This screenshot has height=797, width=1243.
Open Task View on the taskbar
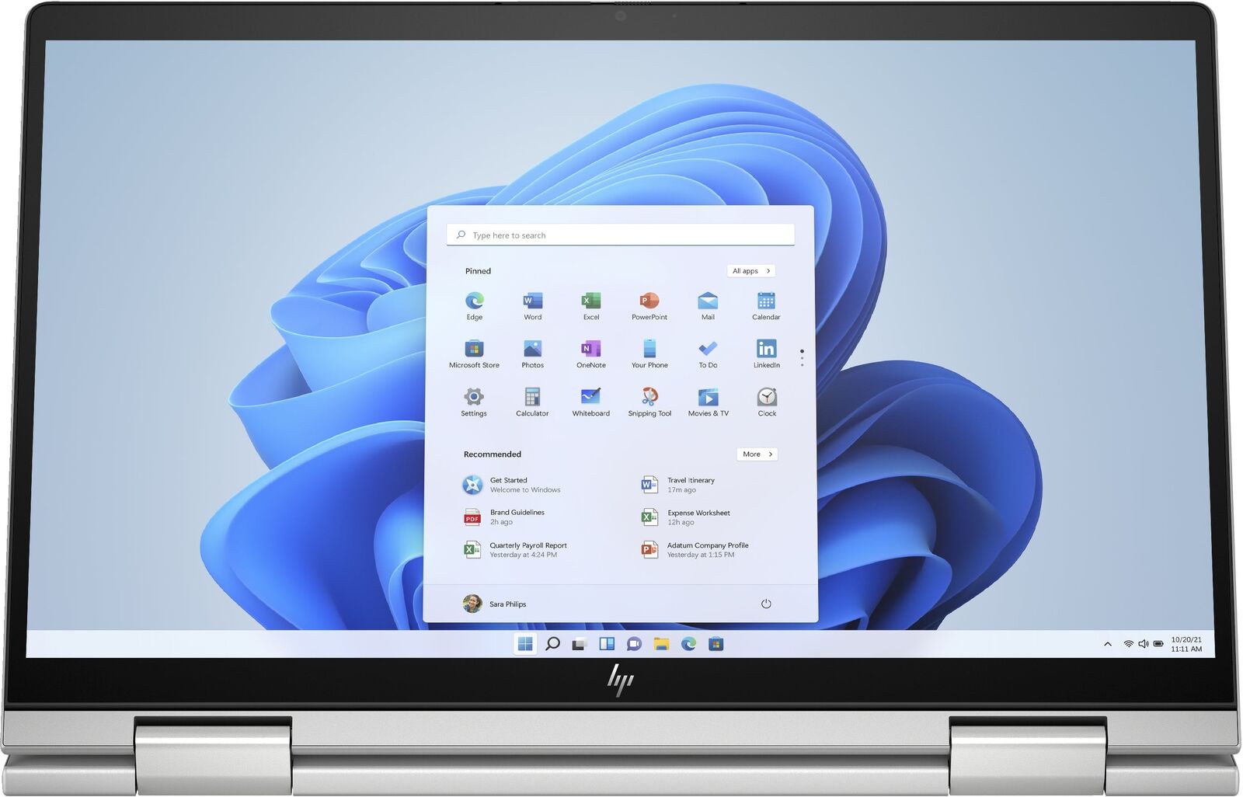coord(580,644)
